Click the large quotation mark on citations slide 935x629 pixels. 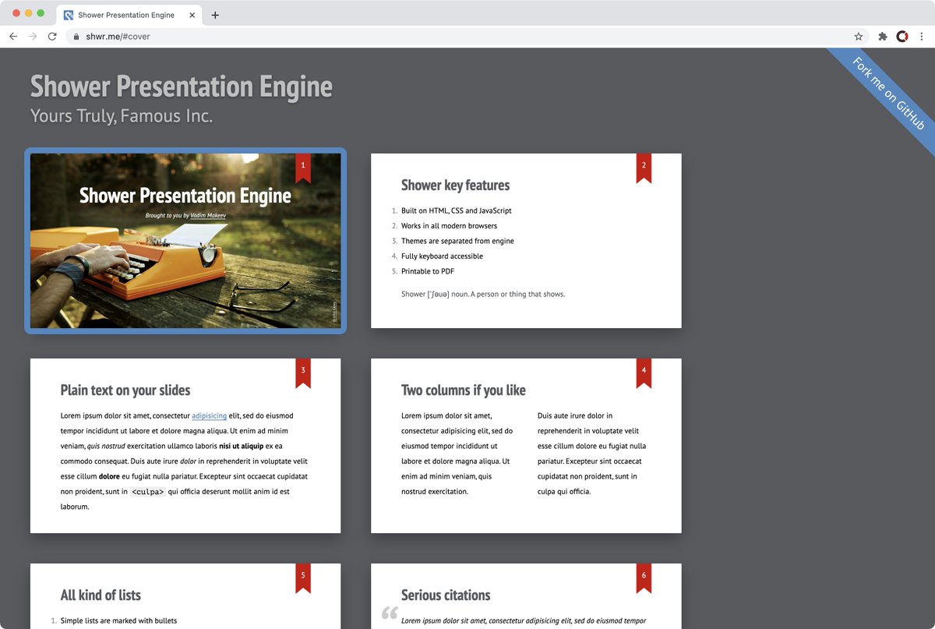[390, 613]
